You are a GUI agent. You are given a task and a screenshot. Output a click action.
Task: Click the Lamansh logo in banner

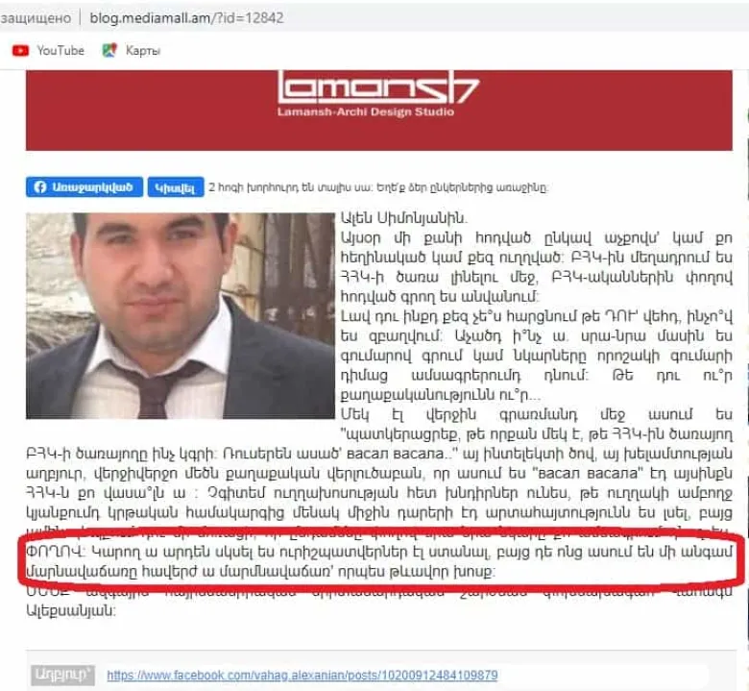pyautogui.click(x=377, y=88)
